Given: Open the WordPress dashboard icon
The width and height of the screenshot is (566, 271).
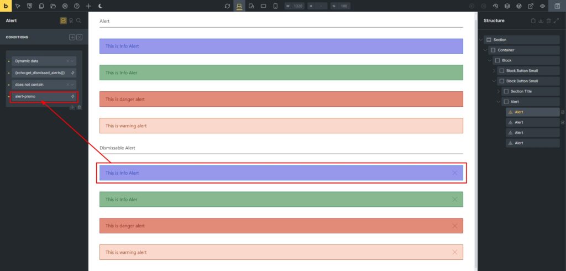Looking at the screenshot, I should tap(518, 6).
